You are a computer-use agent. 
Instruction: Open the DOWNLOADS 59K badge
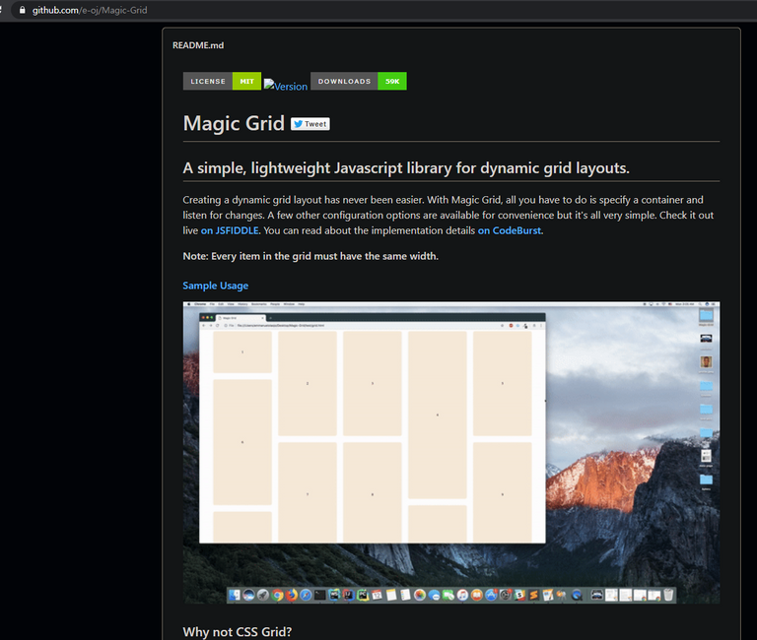358,81
